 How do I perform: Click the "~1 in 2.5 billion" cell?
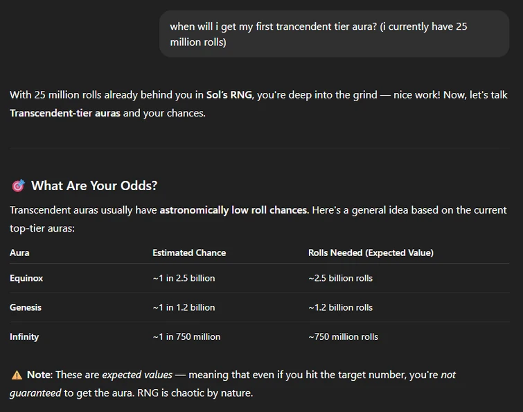pos(184,278)
